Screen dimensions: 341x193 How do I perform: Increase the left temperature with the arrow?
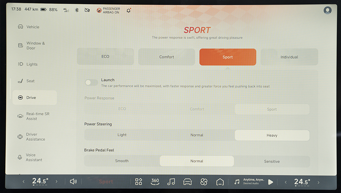(57, 182)
